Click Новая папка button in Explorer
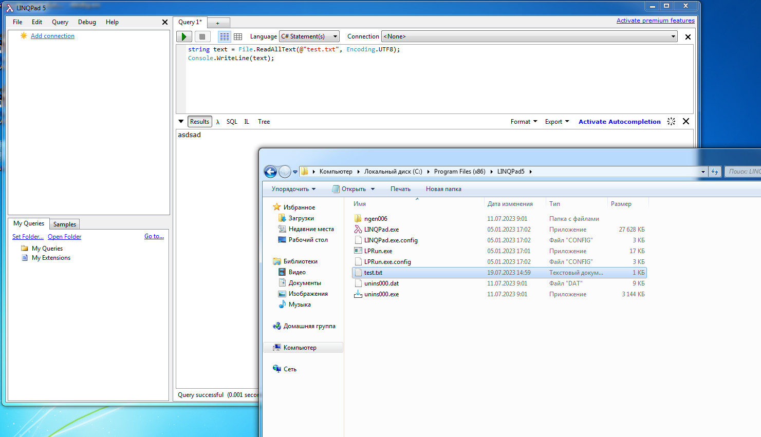 (x=443, y=189)
